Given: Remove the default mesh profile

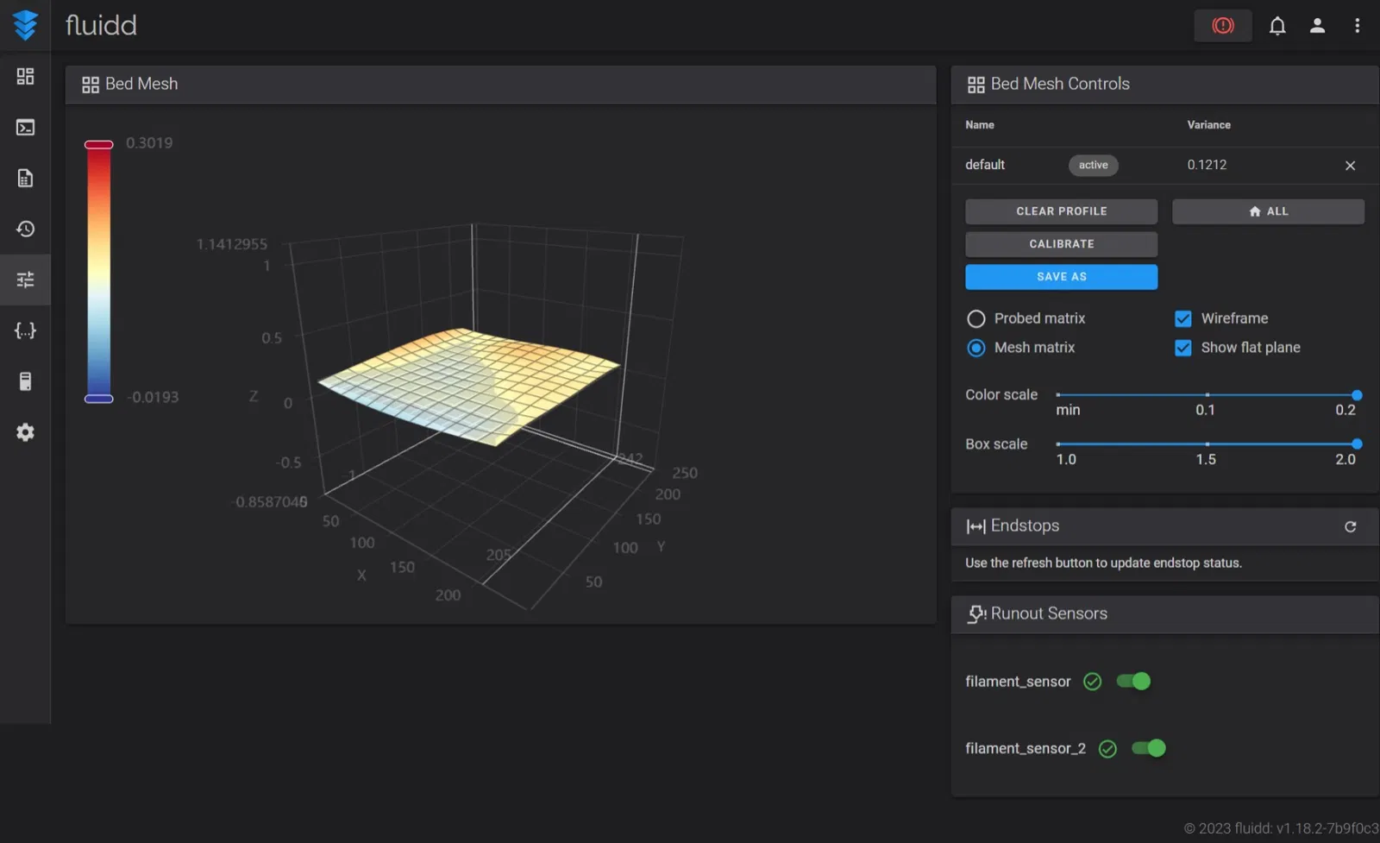Looking at the screenshot, I should [1350, 166].
